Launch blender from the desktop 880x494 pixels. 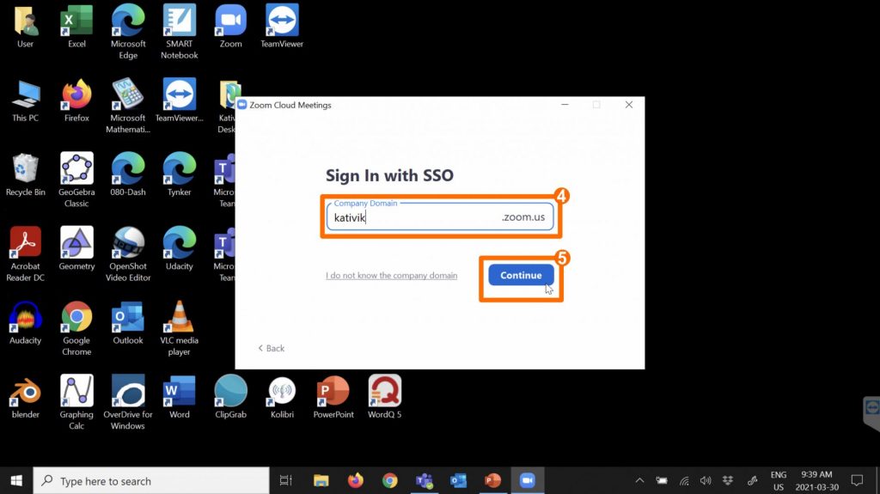25,395
